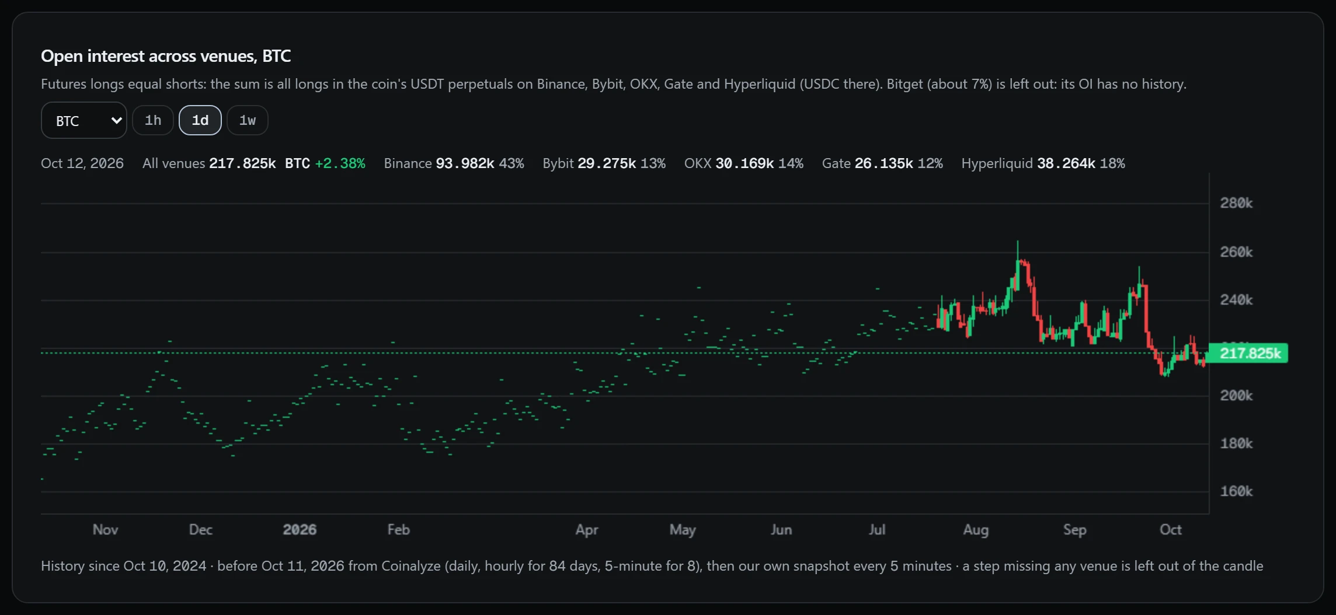This screenshot has height=615, width=1336.
Task: Click the 2026 label on time axis
Action: pos(300,530)
